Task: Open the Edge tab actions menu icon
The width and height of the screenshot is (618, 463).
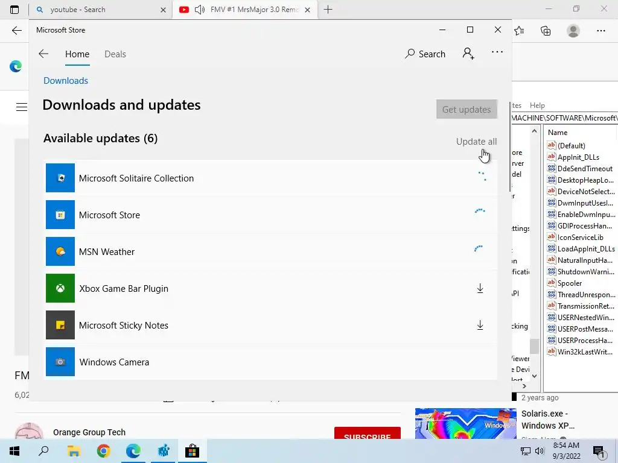Action: [x=14, y=10]
